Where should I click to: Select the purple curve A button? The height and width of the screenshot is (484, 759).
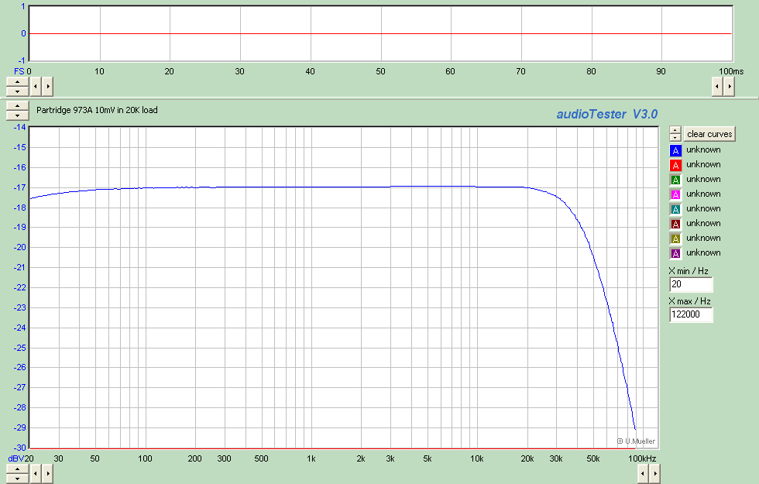click(x=675, y=253)
